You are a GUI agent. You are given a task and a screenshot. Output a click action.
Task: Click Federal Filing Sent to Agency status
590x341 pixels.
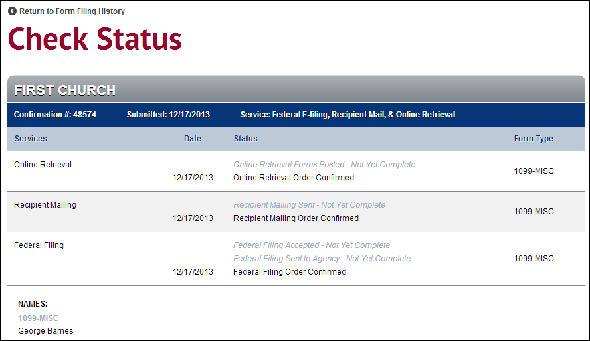[322, 259]
